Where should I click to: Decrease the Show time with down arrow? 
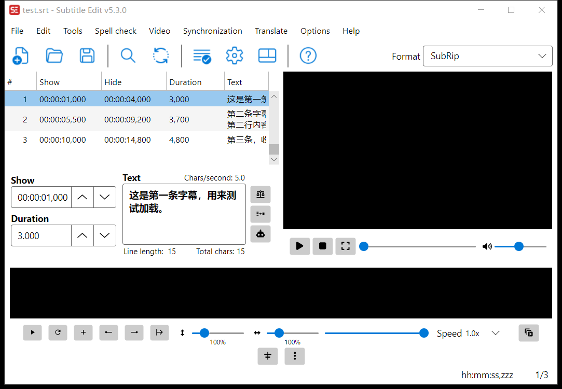coord(105,197)
